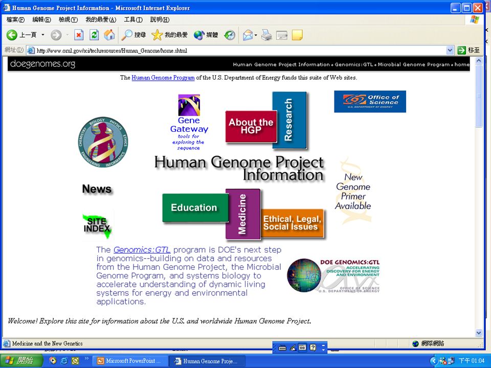Expand hidden system tray icons arrow

[x=433, y=361]
